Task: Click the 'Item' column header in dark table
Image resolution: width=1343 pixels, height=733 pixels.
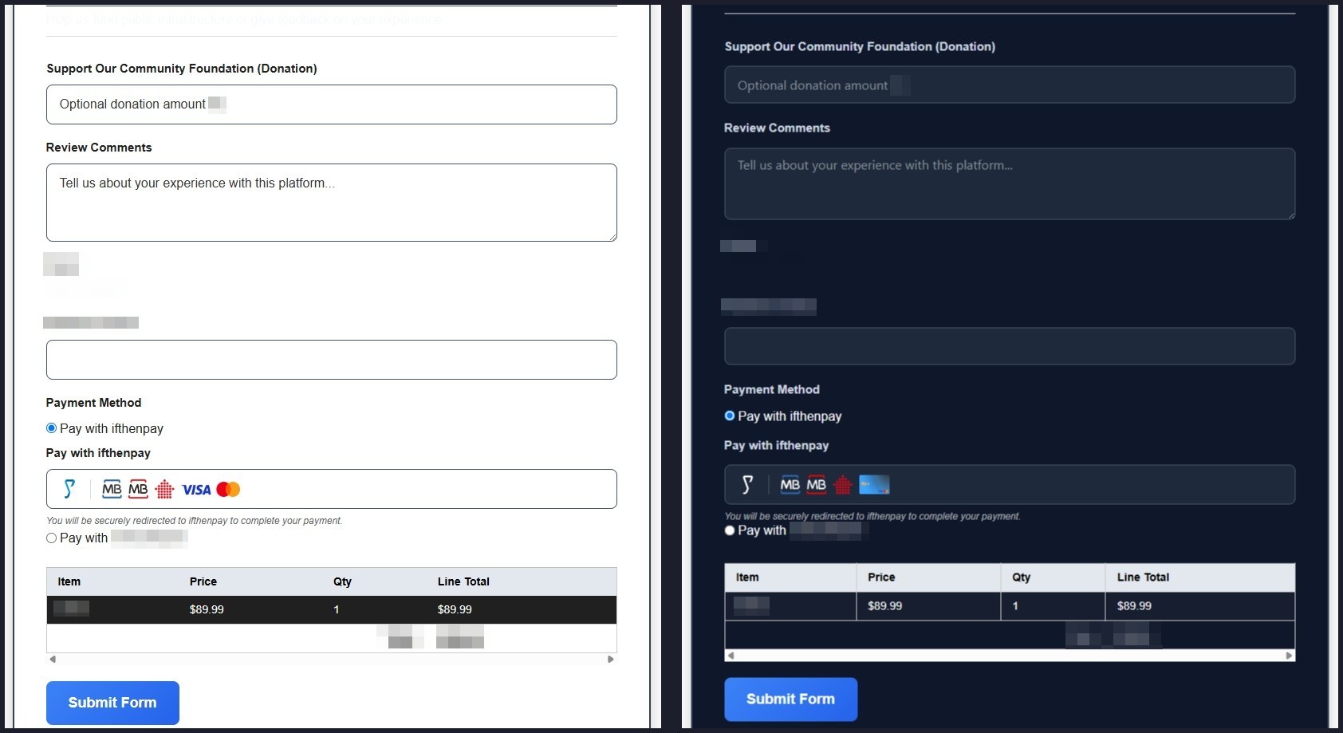Action: (x=747, y=577)
